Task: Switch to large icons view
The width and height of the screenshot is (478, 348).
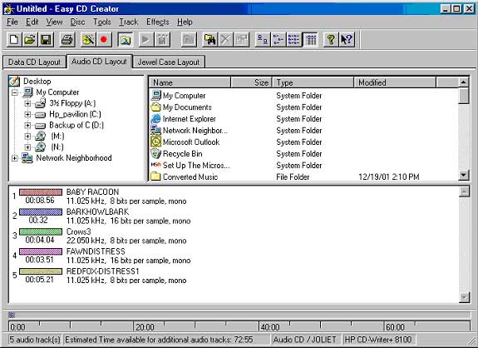Action: tap(263, 40)
